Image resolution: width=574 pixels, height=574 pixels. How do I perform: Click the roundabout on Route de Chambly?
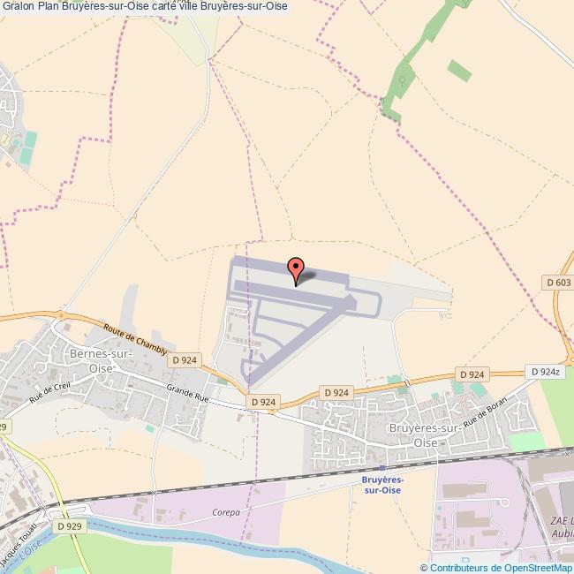(x=61, y=315)
